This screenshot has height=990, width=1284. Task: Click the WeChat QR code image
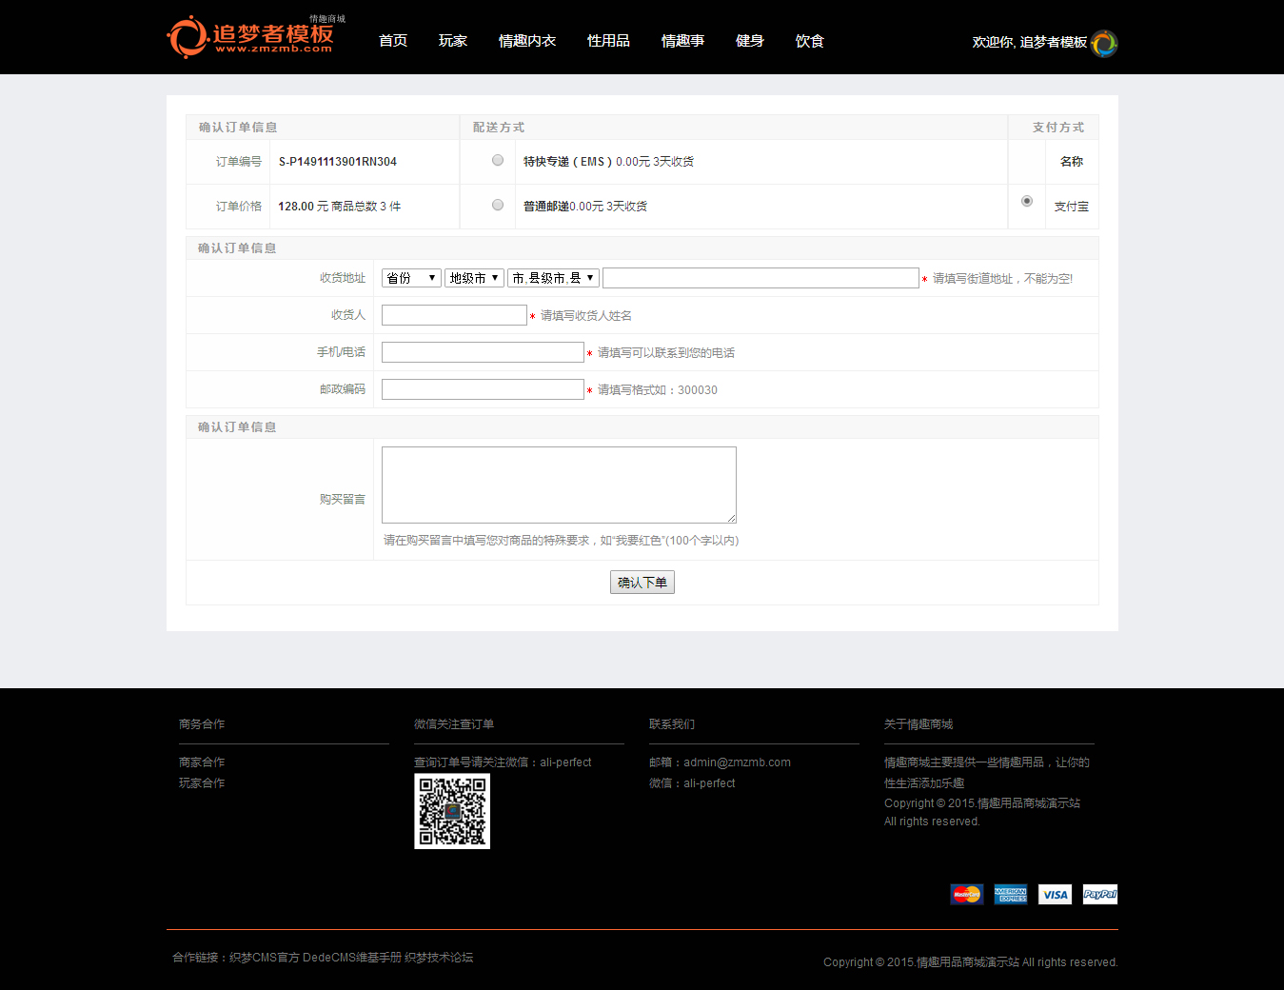[452, 811]
